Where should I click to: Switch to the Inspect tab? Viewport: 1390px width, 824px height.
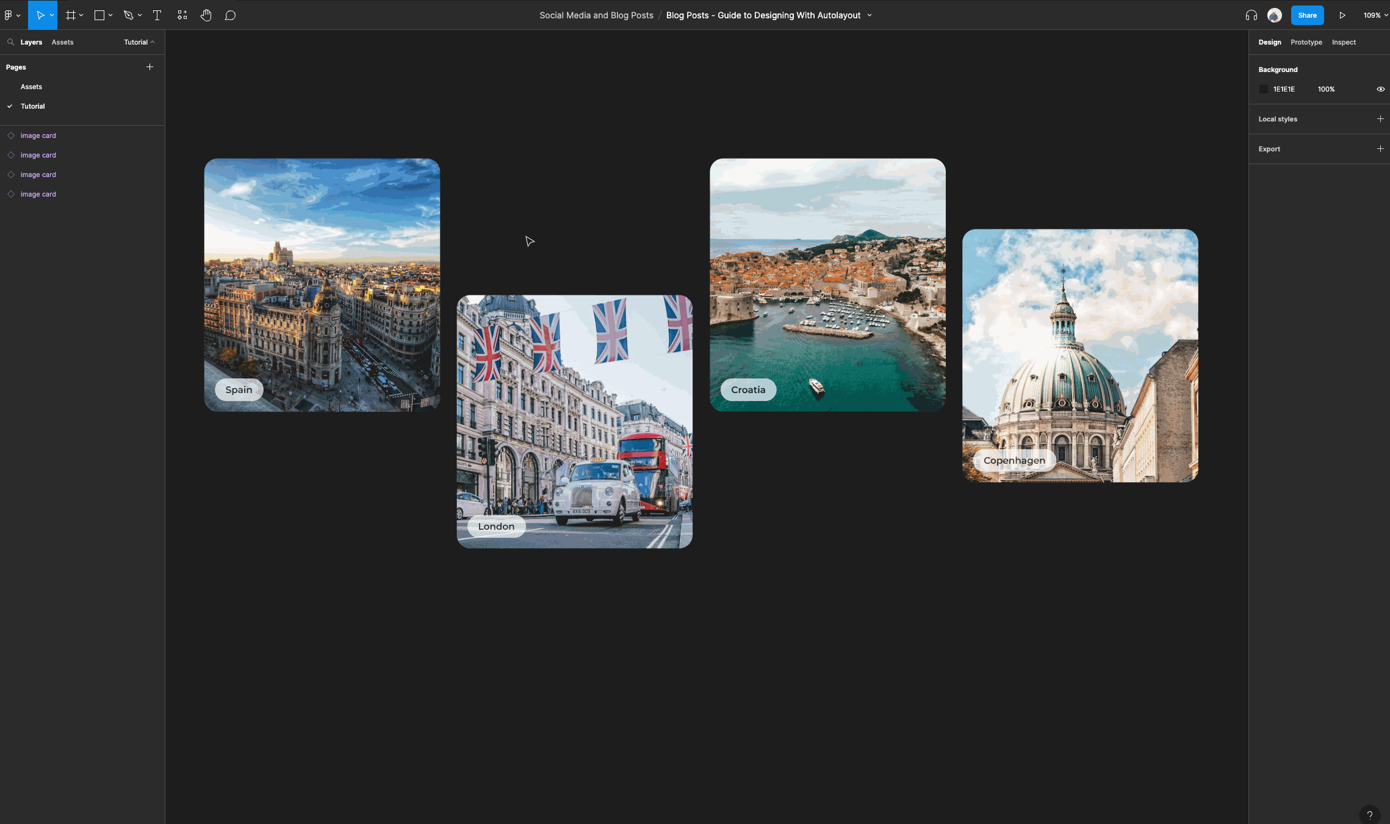click(x=1344, y=42)
